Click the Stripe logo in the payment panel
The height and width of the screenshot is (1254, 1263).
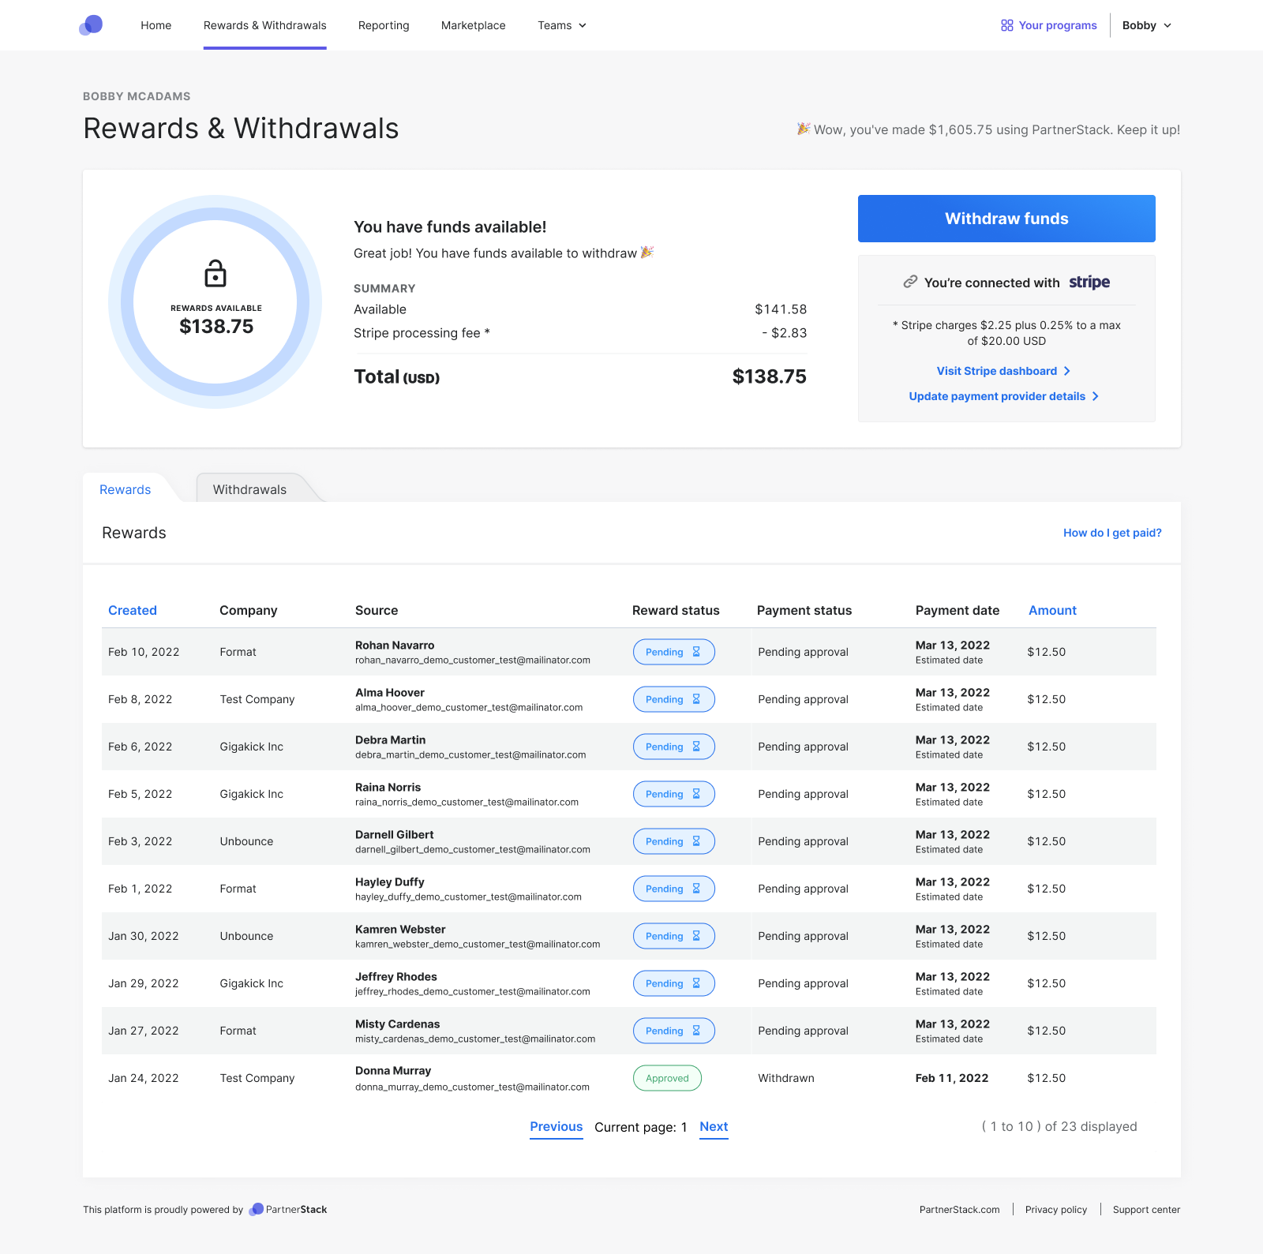(1089, 282)
